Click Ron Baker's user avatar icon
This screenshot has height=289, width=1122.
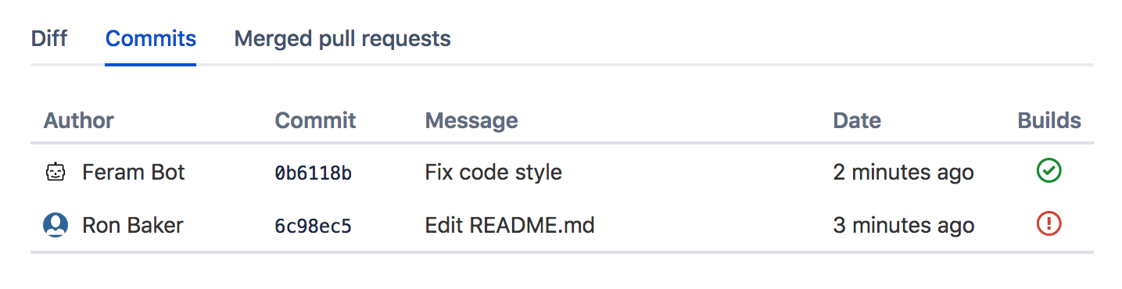[x=55, y=226]
